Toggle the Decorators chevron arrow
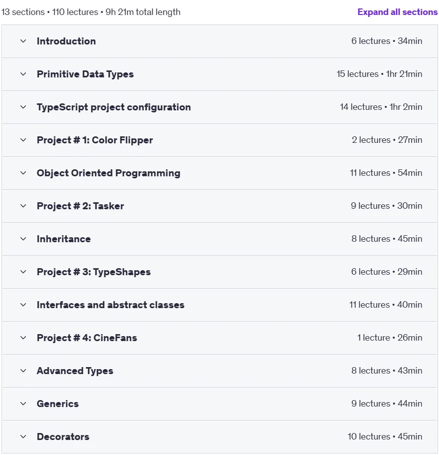439x455 pixels. click(x=23, y=437)
